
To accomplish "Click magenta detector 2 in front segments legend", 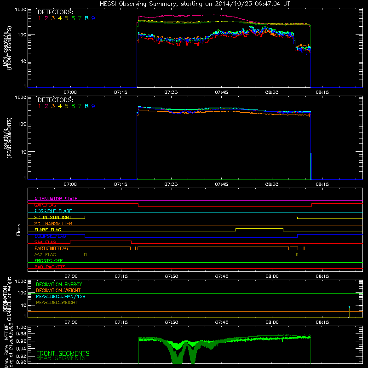I will tap(46, 18).
